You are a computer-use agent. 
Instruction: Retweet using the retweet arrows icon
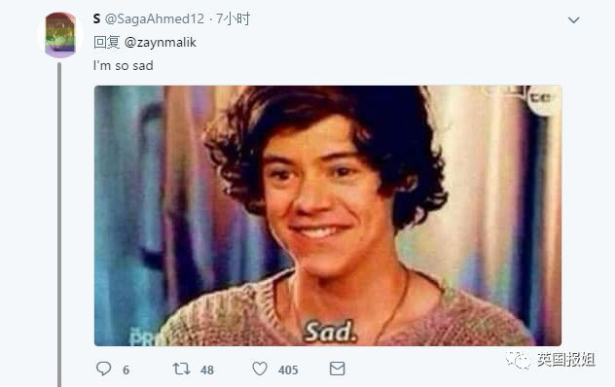click(x=182, y=369)
